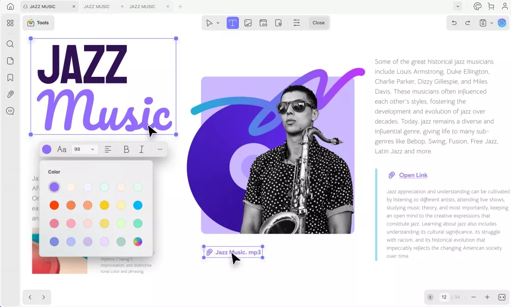Viewport: 511px width, 307px height.
Task: Toggle Bold formatting for selected text
Action: (126, 149)
